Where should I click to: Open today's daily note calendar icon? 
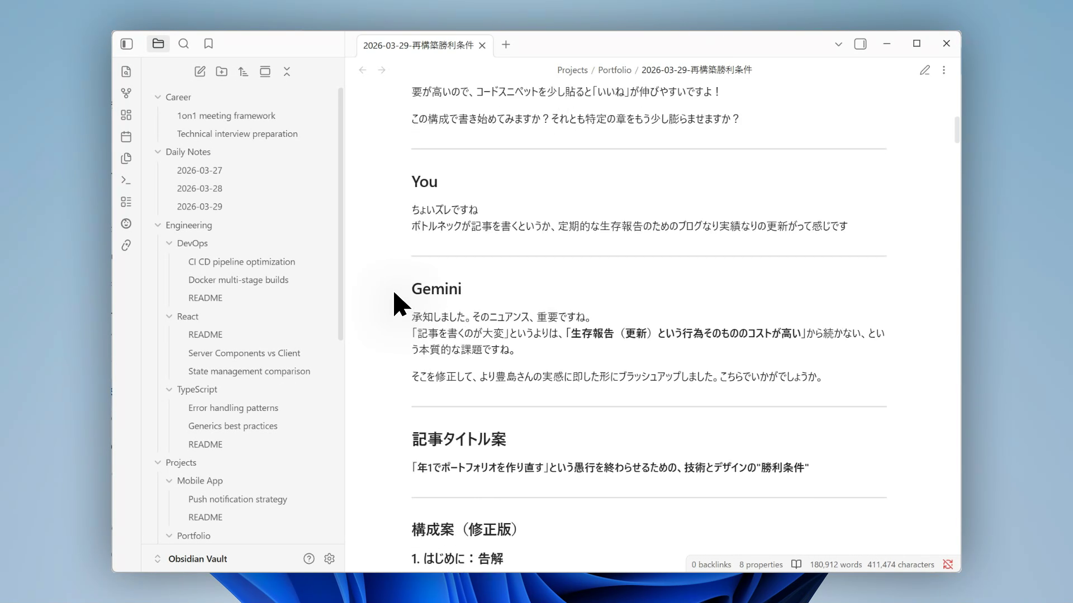pyautogui.click(x=126, y=137)
